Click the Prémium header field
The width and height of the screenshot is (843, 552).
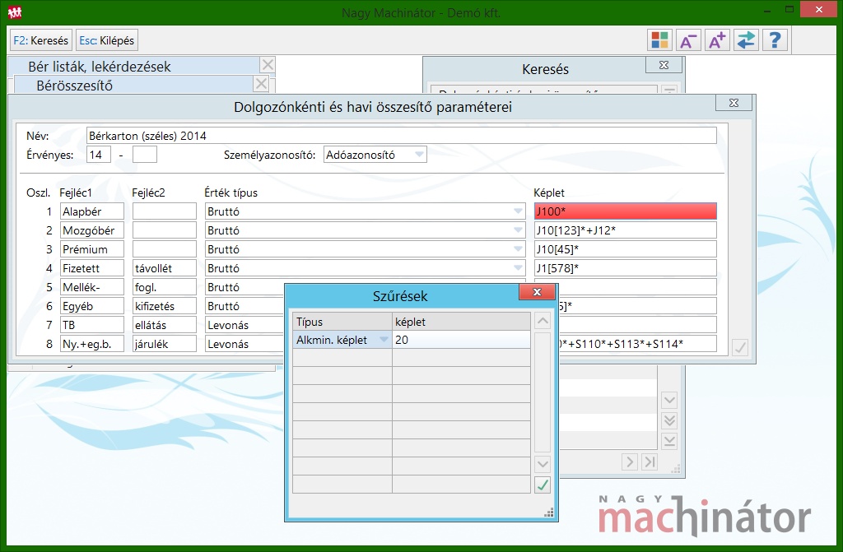tap(92, 249)
